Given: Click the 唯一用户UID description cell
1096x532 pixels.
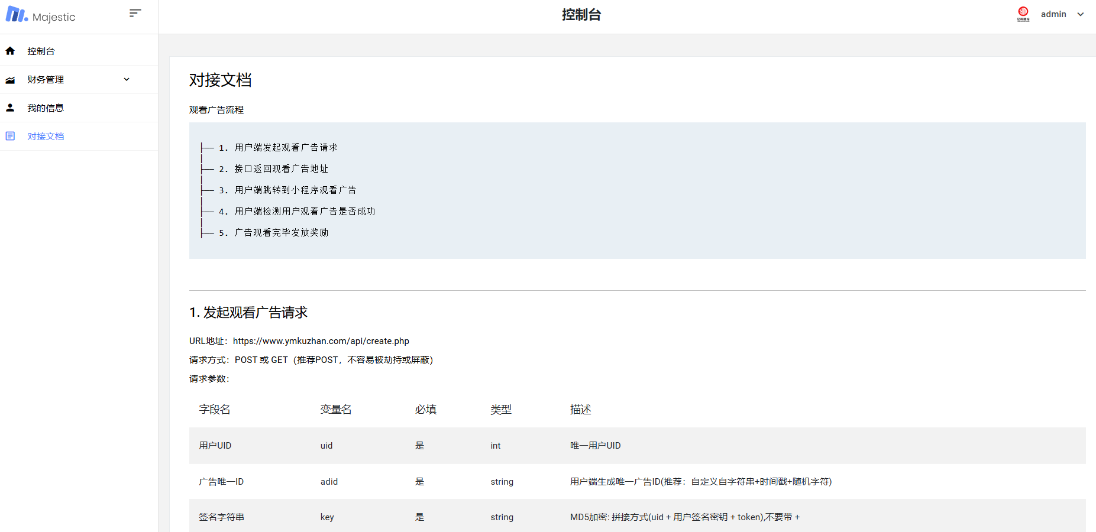Looking at the screenshot, I should point(596,446).
